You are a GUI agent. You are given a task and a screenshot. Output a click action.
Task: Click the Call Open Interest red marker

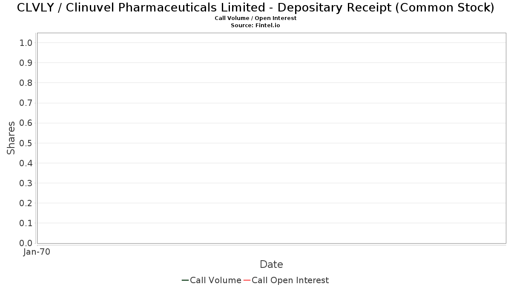tap(247, 280)
